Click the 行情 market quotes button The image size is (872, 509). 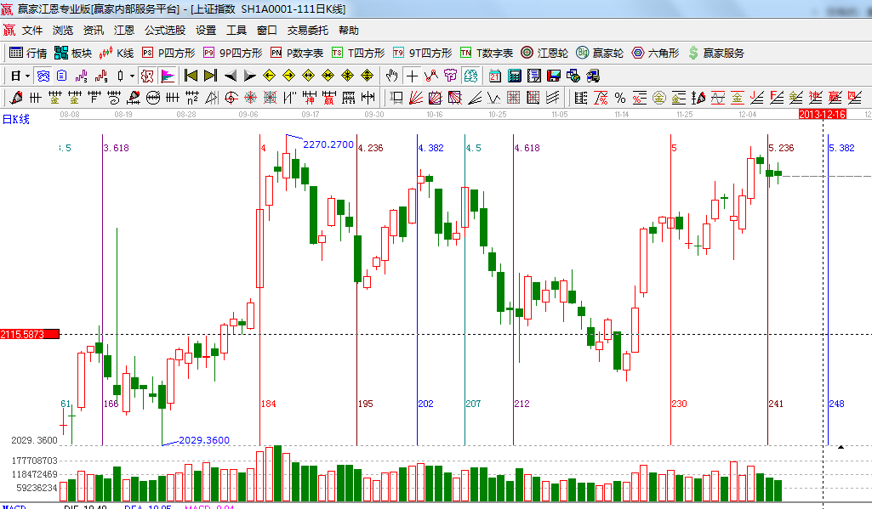click(28, 53)
